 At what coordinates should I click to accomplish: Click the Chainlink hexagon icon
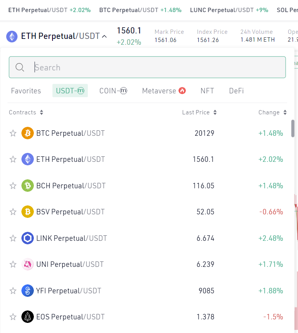(x=28, y=238)
